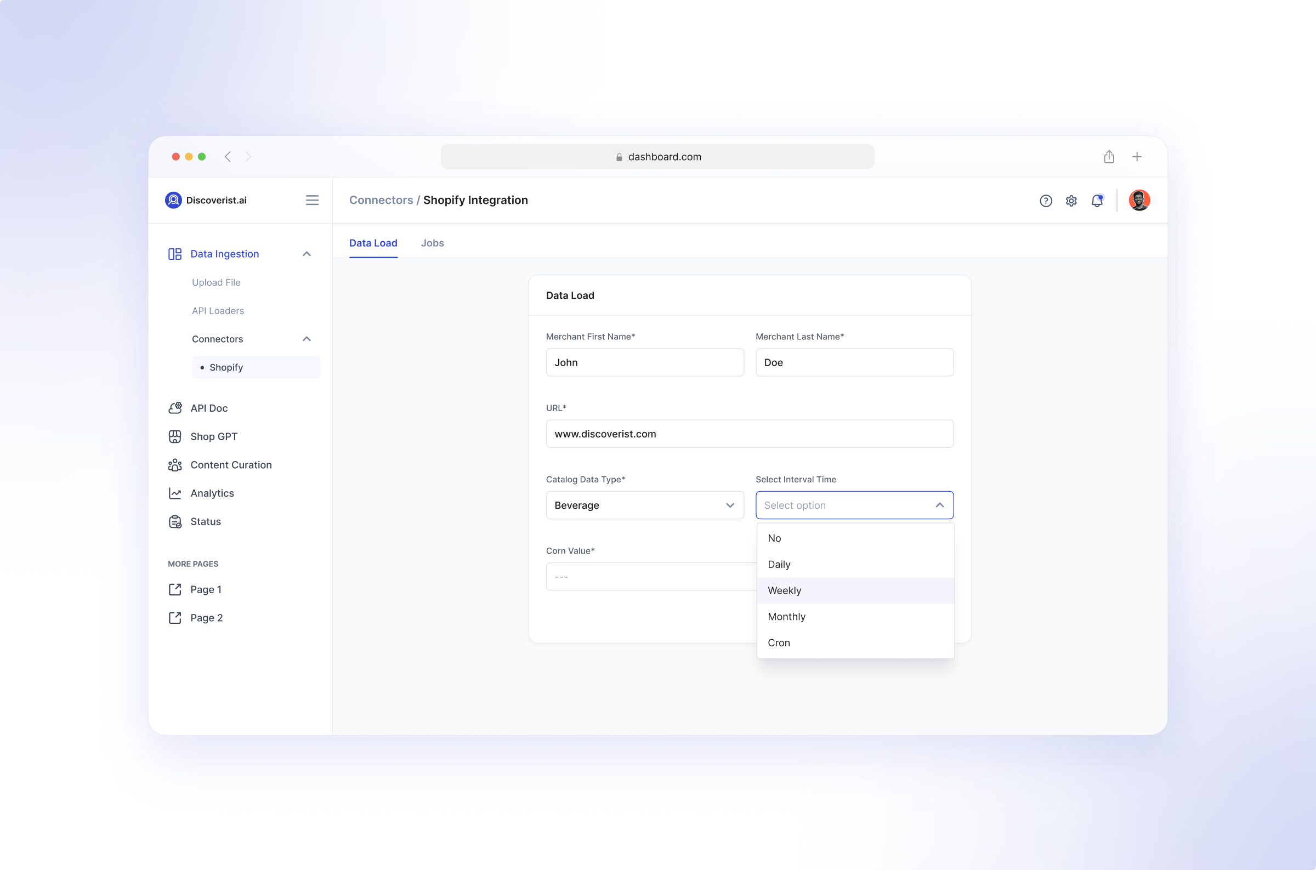Open the Data Ingestion section icon
The height and width of the screenshot is (870, 1316).
175,254
